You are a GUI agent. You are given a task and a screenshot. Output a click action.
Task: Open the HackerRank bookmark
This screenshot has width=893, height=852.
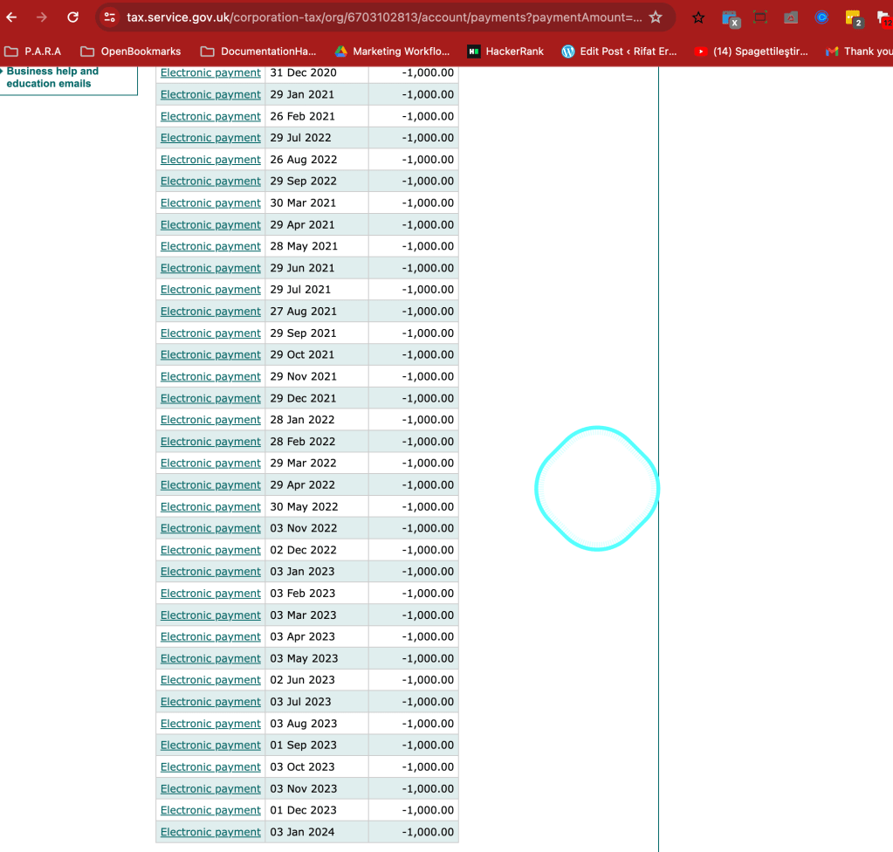pyautogui.click(x=505, y=52)
